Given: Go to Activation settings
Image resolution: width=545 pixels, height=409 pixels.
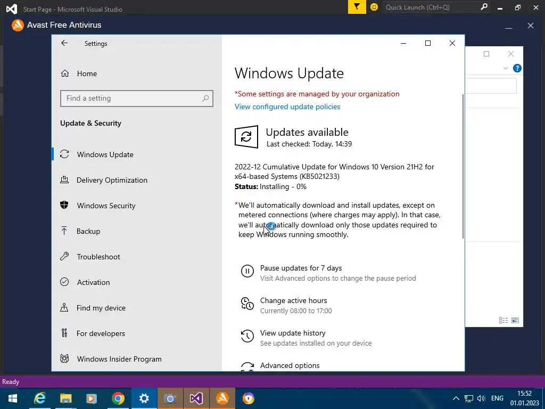Looking at the screenshot, I should coord(93,282).
